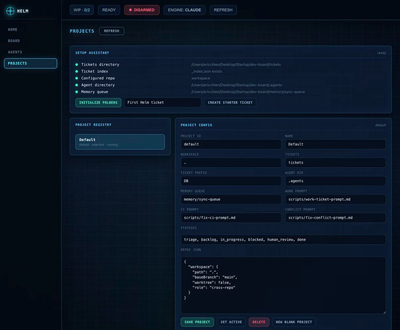Open the Agents section
Viewport: 400px width, 330px height.
point(31,52)
